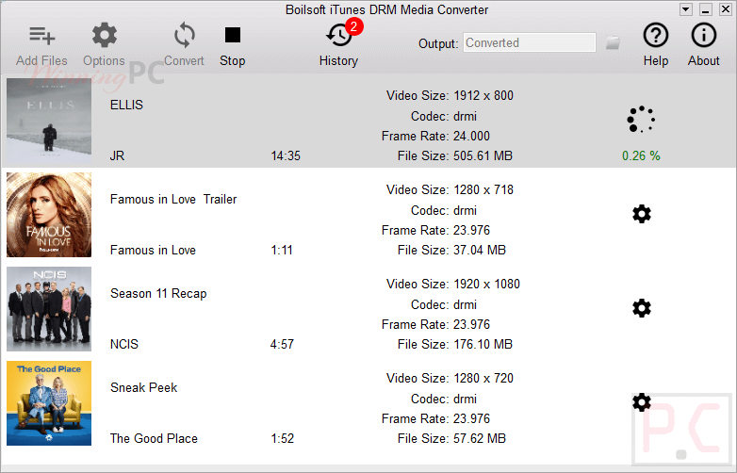Click the duration 1:52
This screenshot has width=737, height=473.
pos(283,438)
